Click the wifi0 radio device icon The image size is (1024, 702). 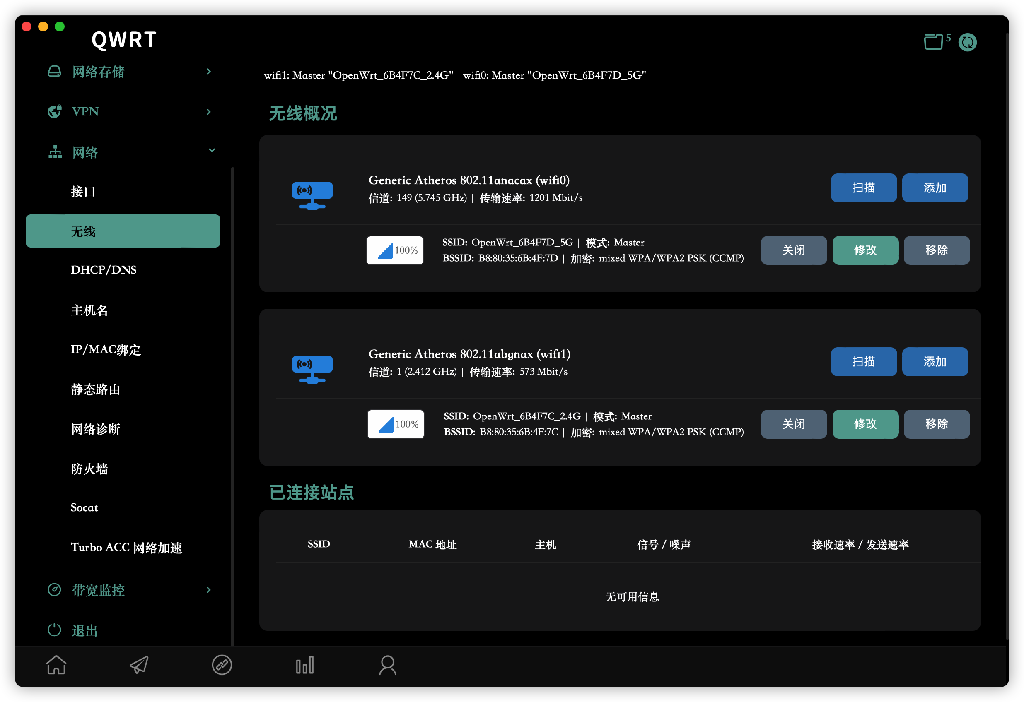click(x=312, y=195)
